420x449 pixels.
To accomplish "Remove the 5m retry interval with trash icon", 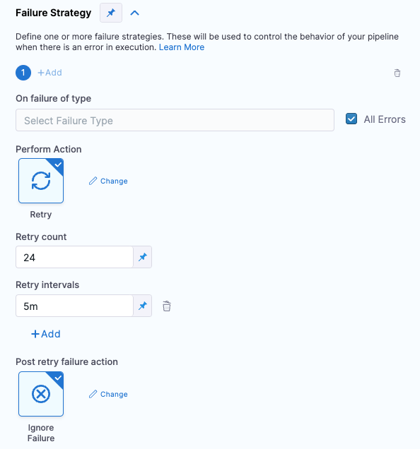I will [167, 306].
